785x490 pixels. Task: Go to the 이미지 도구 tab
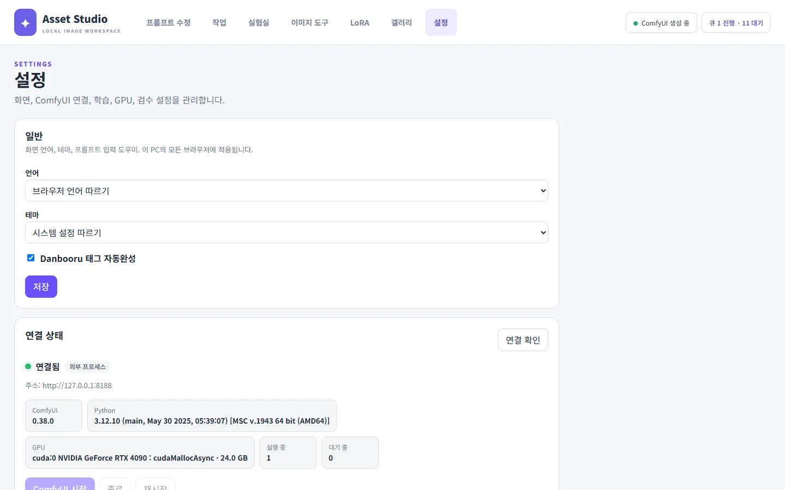[x=310, y=22]
